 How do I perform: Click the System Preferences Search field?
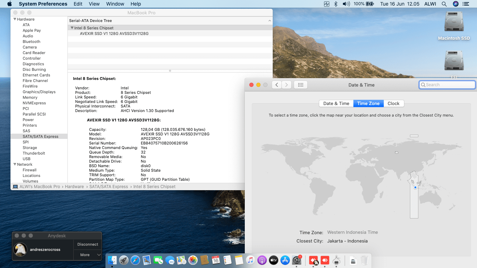(x=447, y=85)
